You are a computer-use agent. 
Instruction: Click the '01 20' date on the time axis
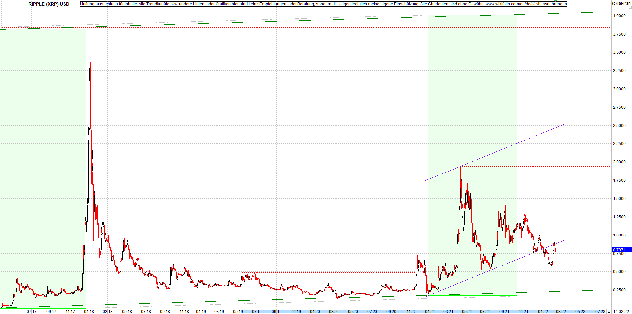tap(315, 311)
